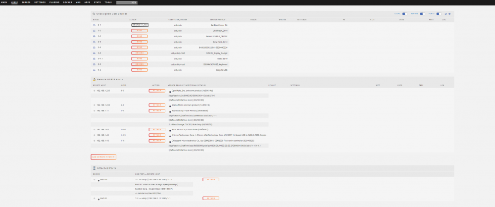This screenshot has width=495, height=207.
Task: Expand host 192.168.1.235 row with BusID 5-3
Action: [95, 105]
